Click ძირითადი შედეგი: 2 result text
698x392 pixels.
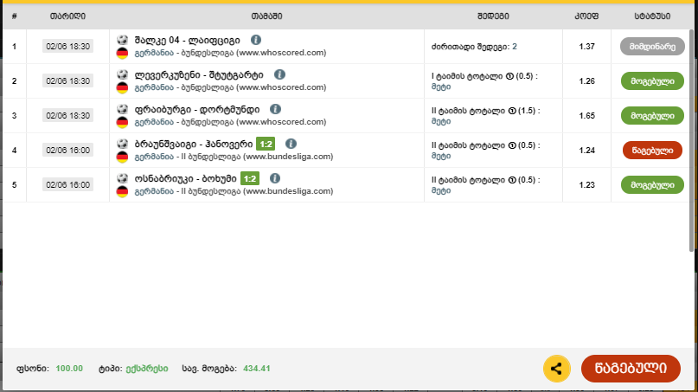474,47
